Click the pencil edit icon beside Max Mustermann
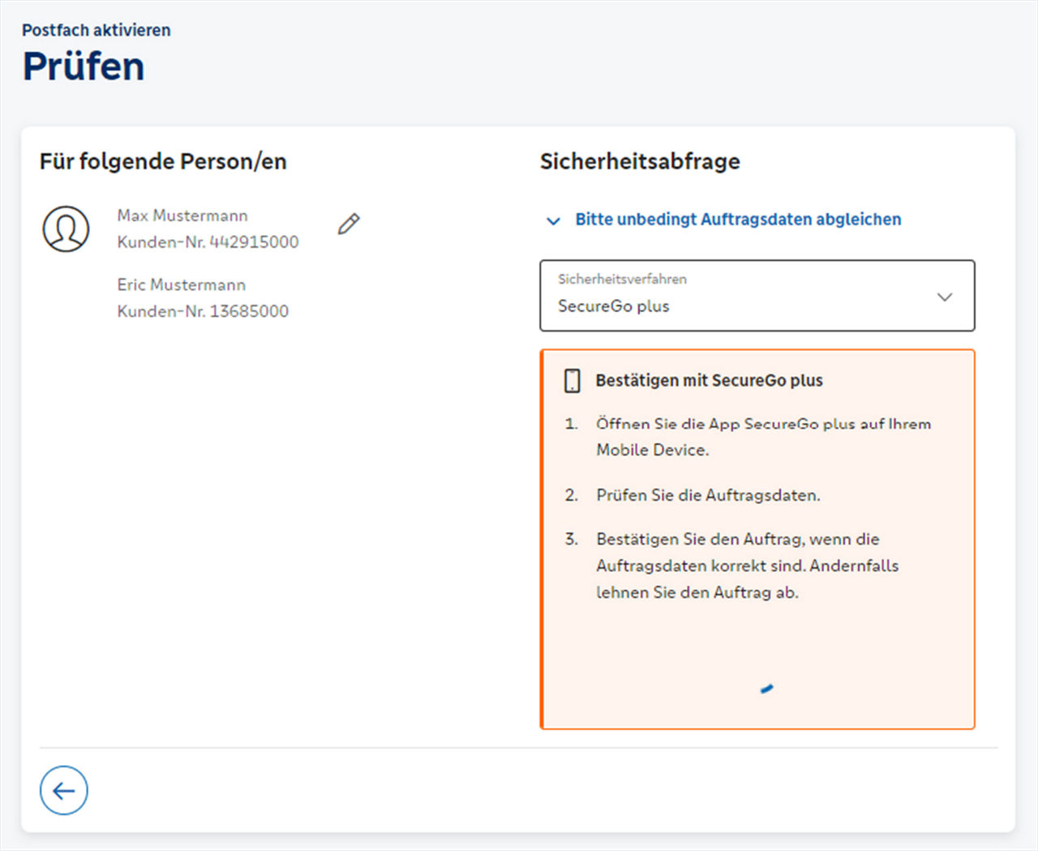Screen dimensions: 1038x851 (x=349, y=223)
